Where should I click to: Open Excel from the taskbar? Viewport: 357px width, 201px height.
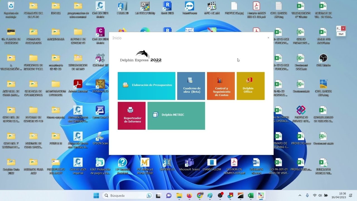(251, 195)
